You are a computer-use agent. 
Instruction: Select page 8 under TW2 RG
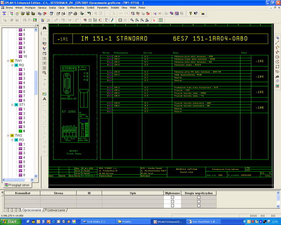pos(22,175)
